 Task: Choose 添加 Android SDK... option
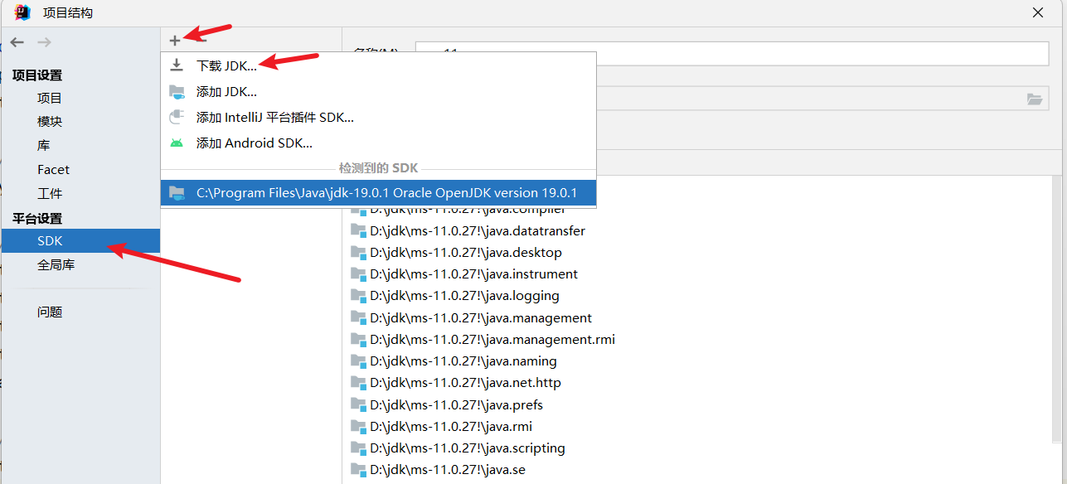[x=379, y=143]
